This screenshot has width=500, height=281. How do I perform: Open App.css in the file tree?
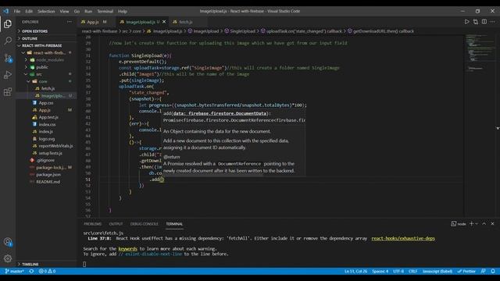(x=47, y=103)
